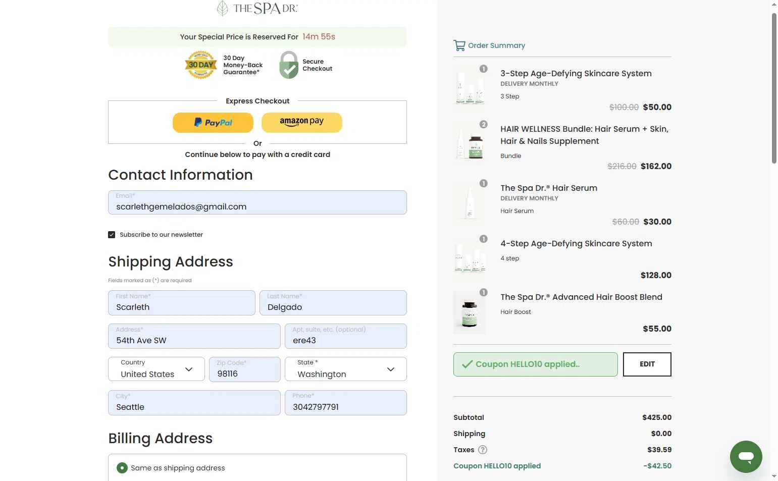Click the Address field with 54th Ave SW
This screenshot has height=481, width=778.
(x=194, y=336)
